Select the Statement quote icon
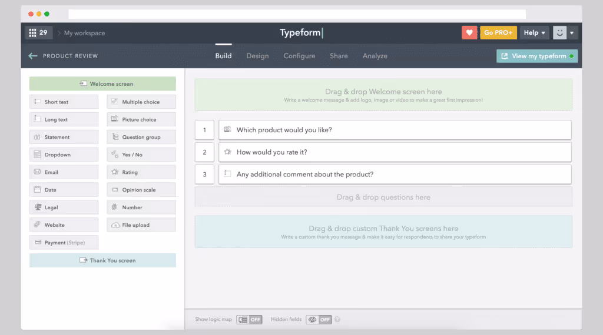This screenshot has width=603, height=335. click(x=37, y=137)
